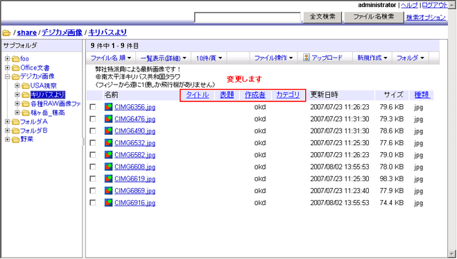The image size is (457, 259).
Task: Click the folder icon of キリバスより in tree
Action: (x=26, y=95)
